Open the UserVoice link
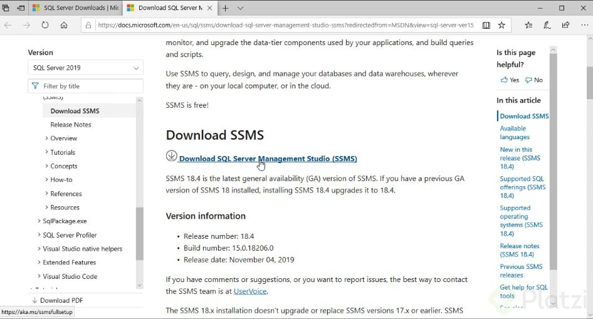This screenshot has width=593, height=319. [x=250, y=291]
